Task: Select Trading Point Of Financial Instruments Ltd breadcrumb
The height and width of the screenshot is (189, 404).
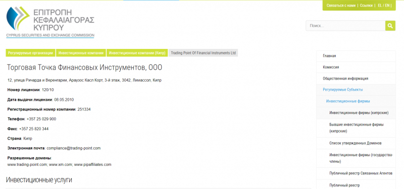Action: (204, 53)
